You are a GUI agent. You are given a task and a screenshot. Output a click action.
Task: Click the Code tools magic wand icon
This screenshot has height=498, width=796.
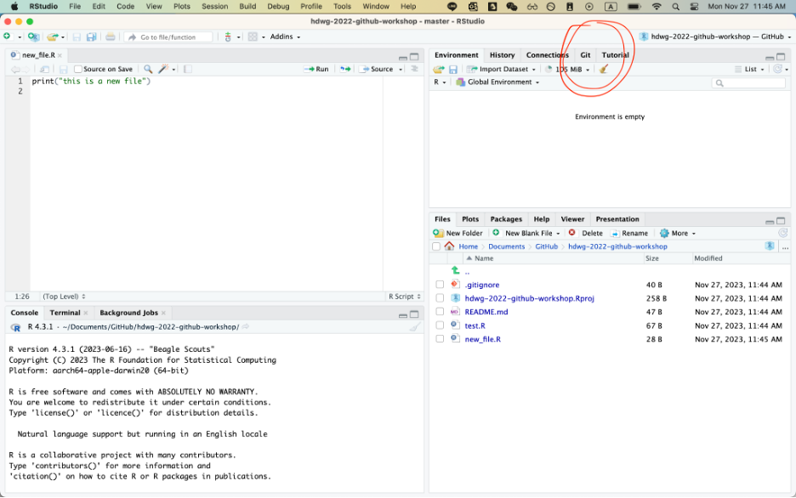[163, 69]
